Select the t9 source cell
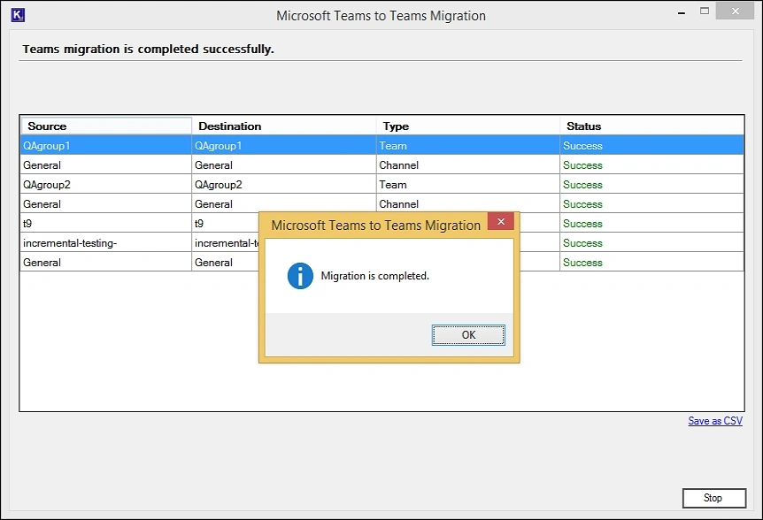The height and width of the screenshot is (520, 763). 106,223
